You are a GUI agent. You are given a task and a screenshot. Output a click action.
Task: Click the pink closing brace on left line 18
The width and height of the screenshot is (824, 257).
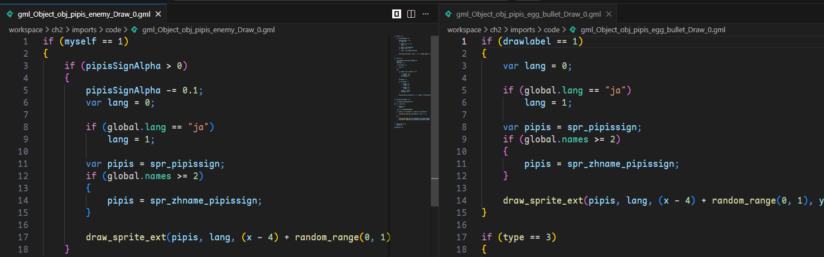pos(67,250)
